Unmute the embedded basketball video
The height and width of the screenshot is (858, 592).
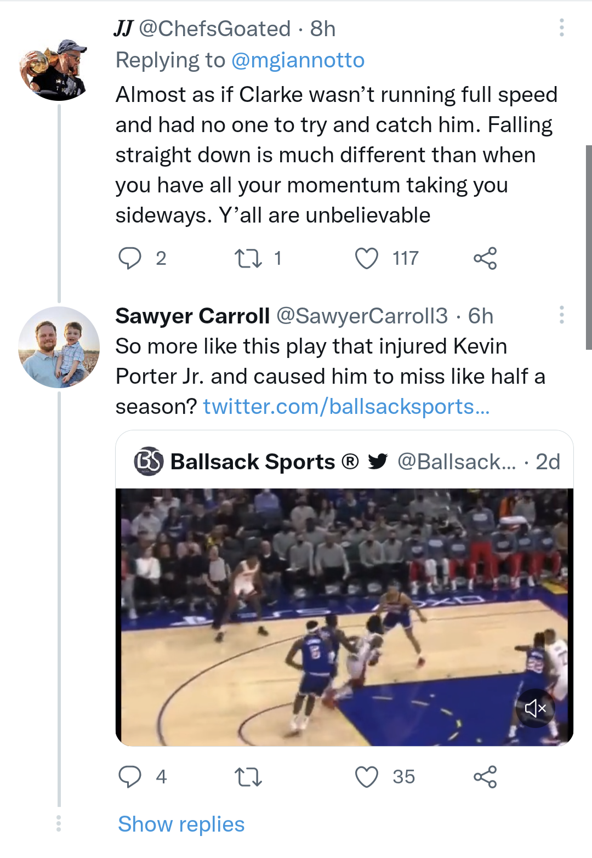point(535,708)
